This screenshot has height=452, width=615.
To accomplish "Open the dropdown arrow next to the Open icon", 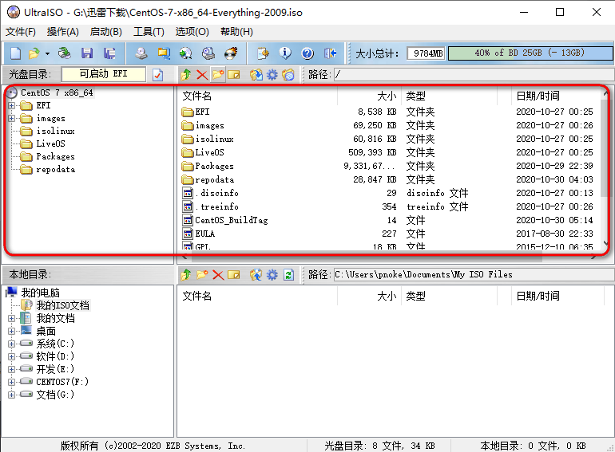I will coord(47,53).
